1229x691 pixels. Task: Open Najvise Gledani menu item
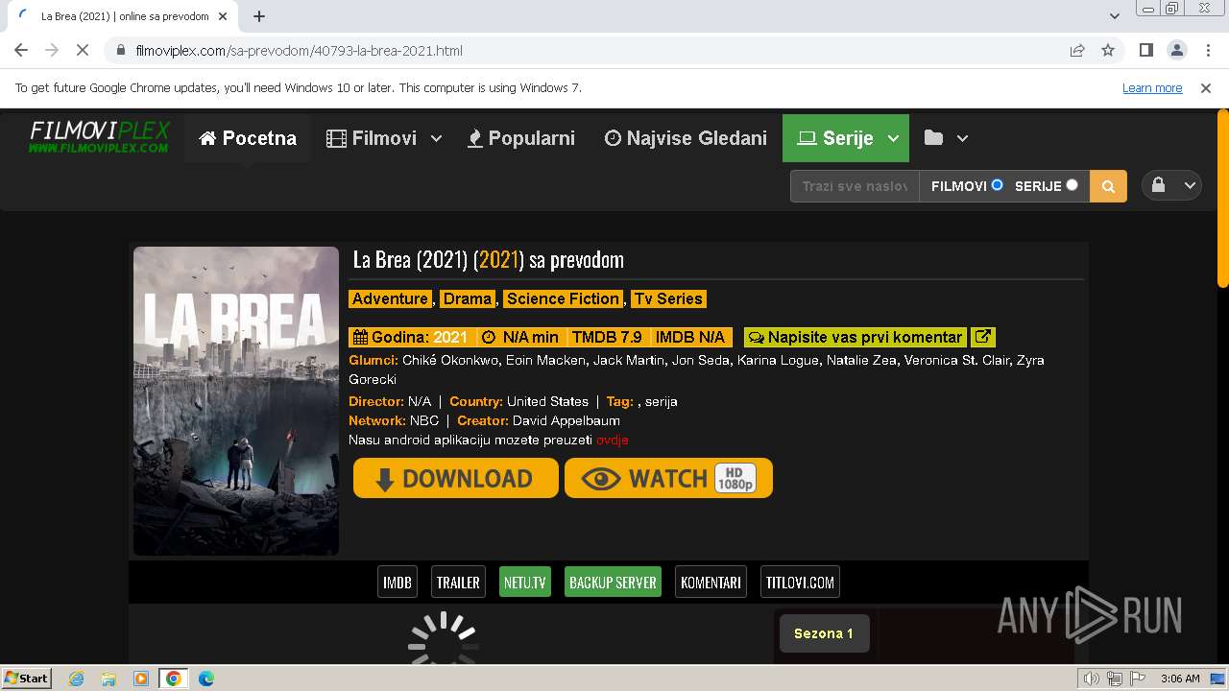coord(686,138)
